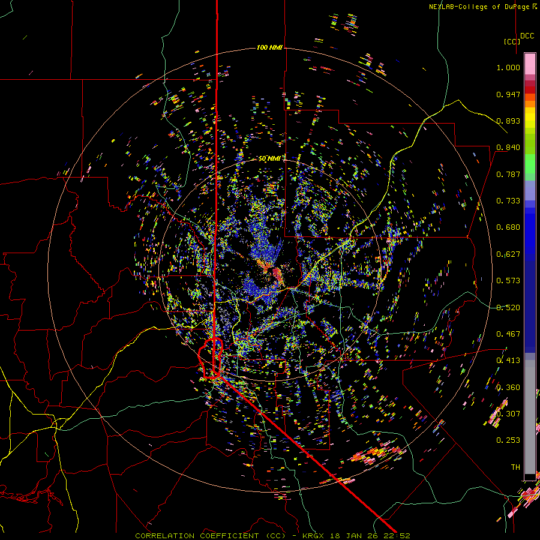Viewport: 540px width, 540px height.
Task: Click the 0.787 color scale value
Action: tap(508, 174)
